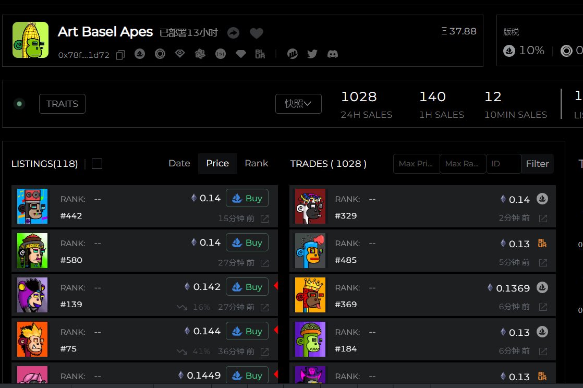The height and width of the screenshot is (388, 583).
Task: Sort listings by Date
Action: pyautogui.click(x=179, y=163)
